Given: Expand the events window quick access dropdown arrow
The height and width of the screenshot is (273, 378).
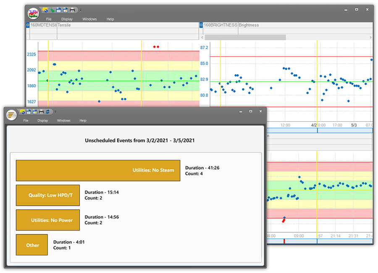Looking at the screenshot, I should click(x=55, y=112).
